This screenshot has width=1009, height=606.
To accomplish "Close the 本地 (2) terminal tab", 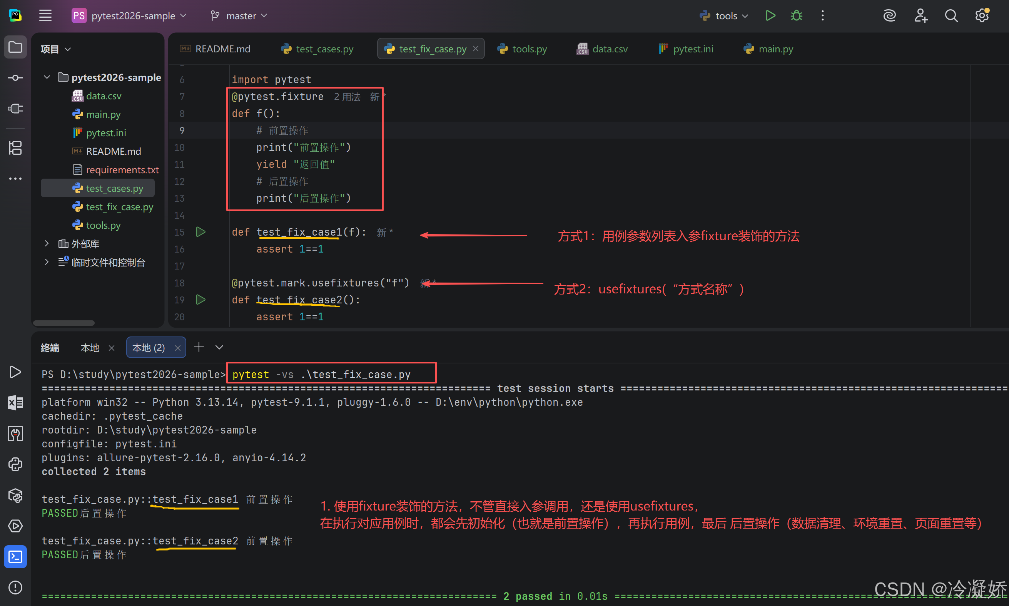I will (x=177, y=348).
